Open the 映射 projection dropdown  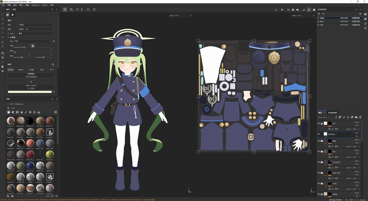click(x=36, y=25)
